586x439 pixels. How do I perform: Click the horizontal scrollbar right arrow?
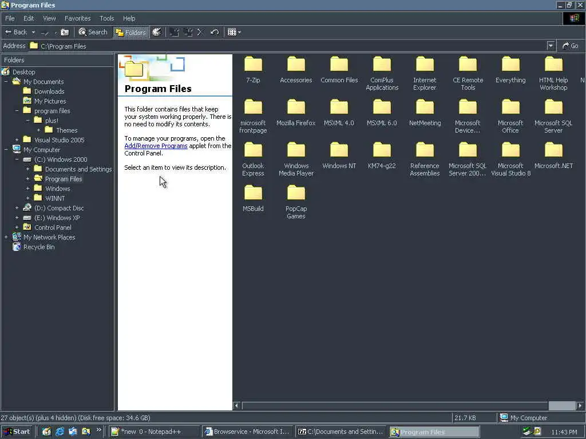tap(580, 405)
